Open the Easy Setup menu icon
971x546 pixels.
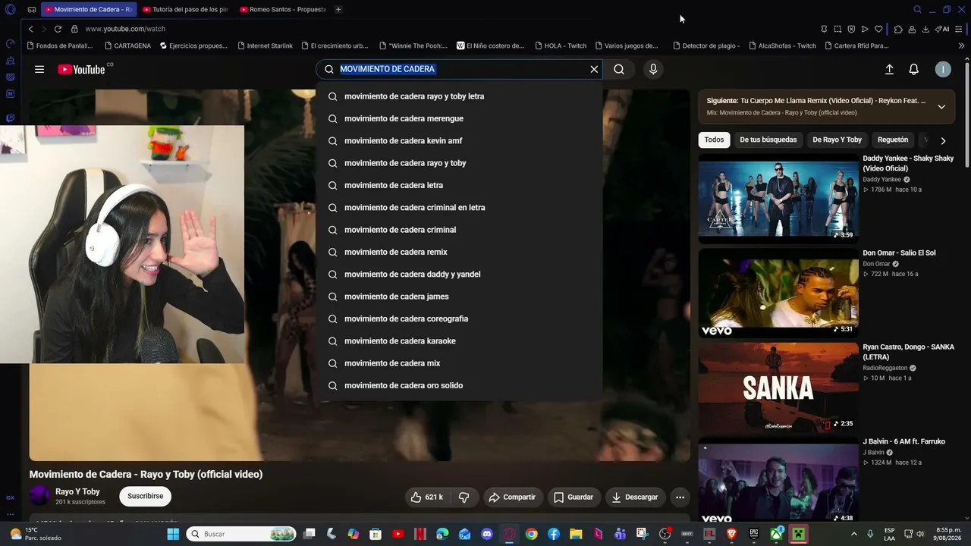point(959,29)
